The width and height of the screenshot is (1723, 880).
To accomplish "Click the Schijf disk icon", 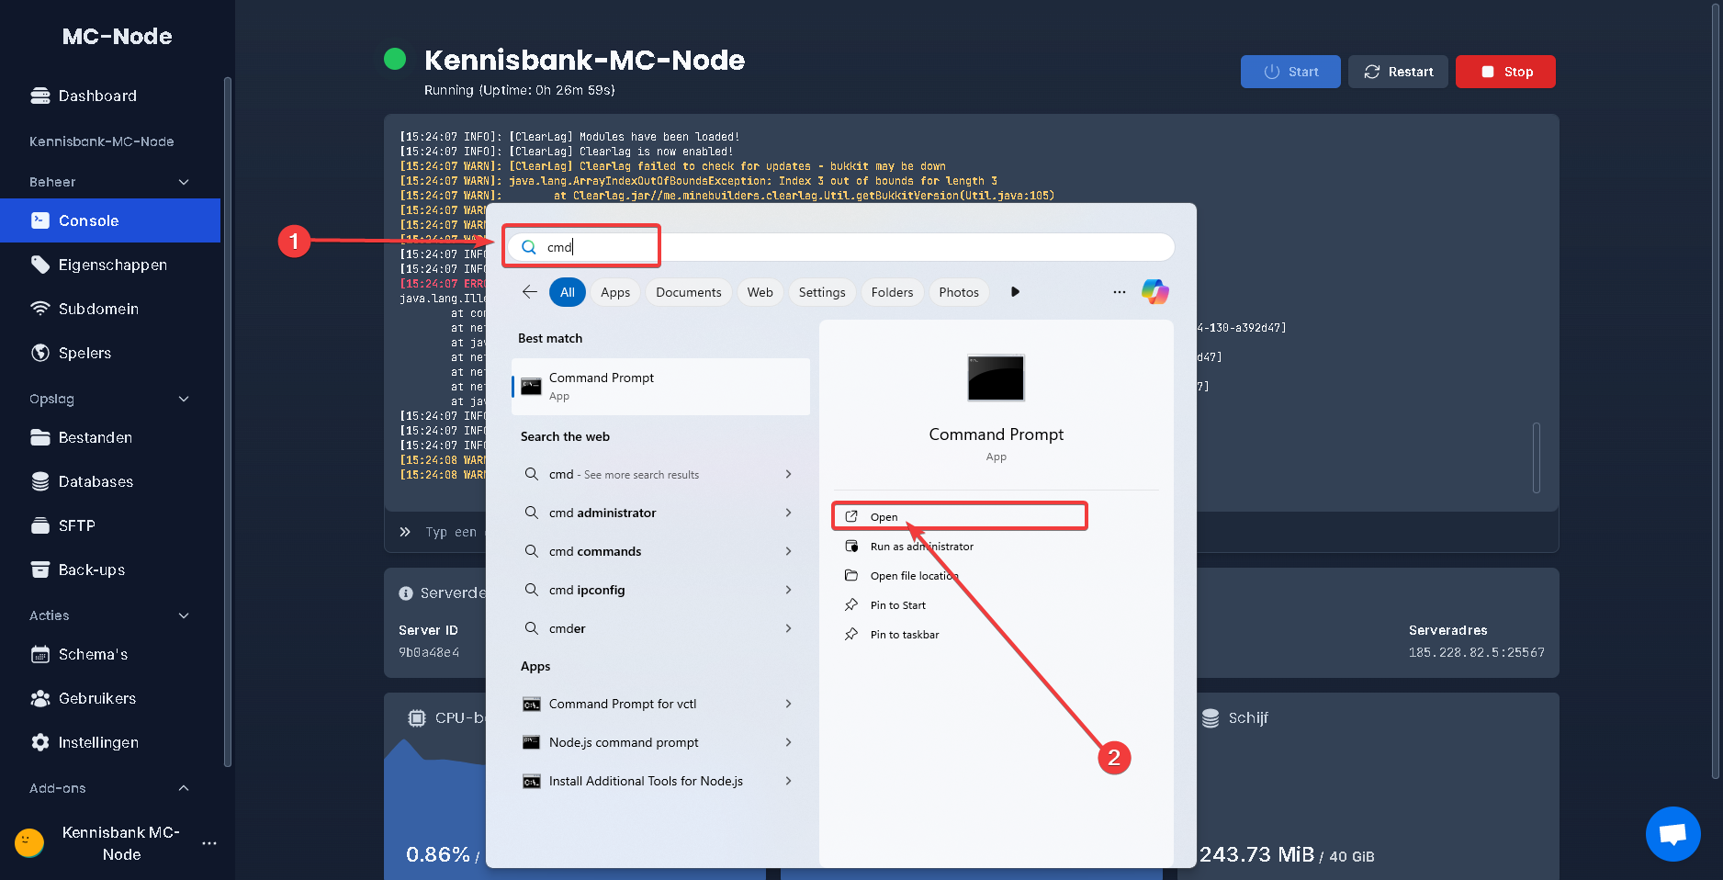I will pyautogui.click(x=1211, y=718).
